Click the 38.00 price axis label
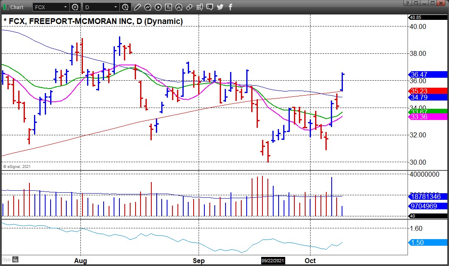The width and height of the screenshot is (449, 266). click(x=418, y=53)
